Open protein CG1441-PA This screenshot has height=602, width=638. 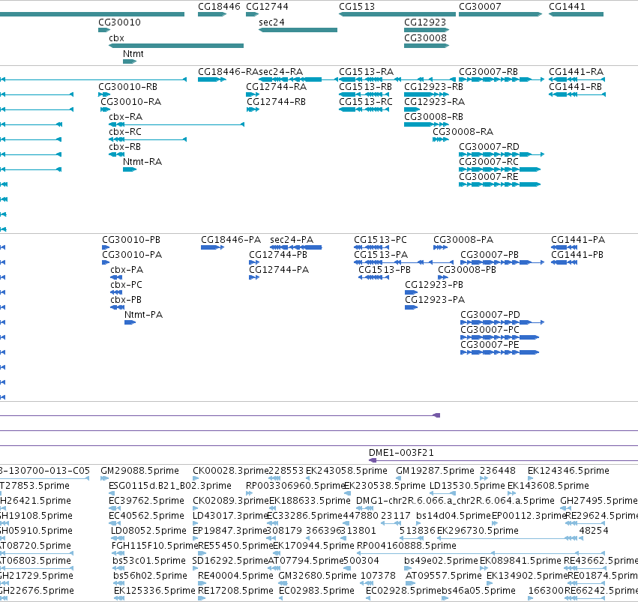[578, 240]
